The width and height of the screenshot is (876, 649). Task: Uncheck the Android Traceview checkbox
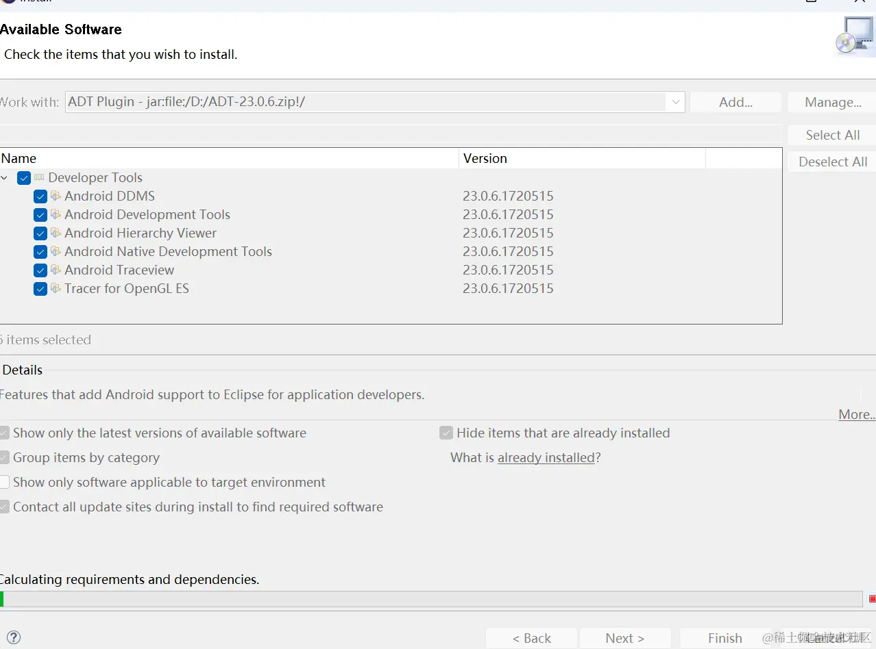[x=40, y=270]
